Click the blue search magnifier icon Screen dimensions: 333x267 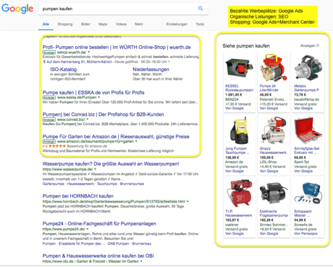tap(200, 8)
